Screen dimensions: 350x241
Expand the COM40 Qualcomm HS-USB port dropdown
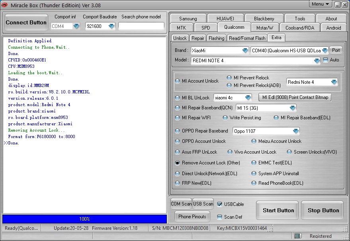(325, 50)
